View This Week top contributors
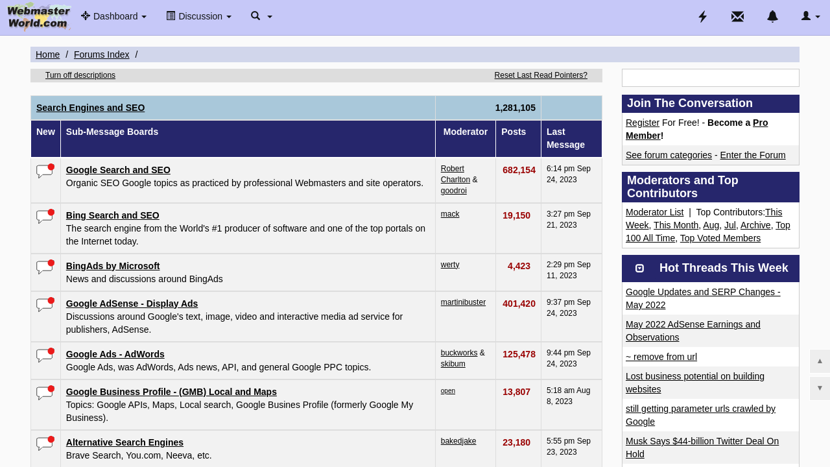 click(x=774, y=212)
